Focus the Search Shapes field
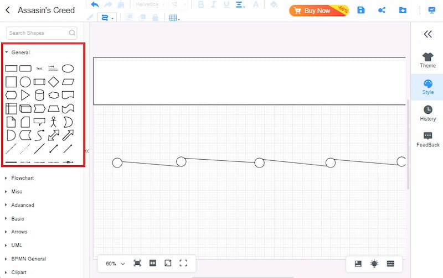Screen dimensions: 443x278 [42, 33]
